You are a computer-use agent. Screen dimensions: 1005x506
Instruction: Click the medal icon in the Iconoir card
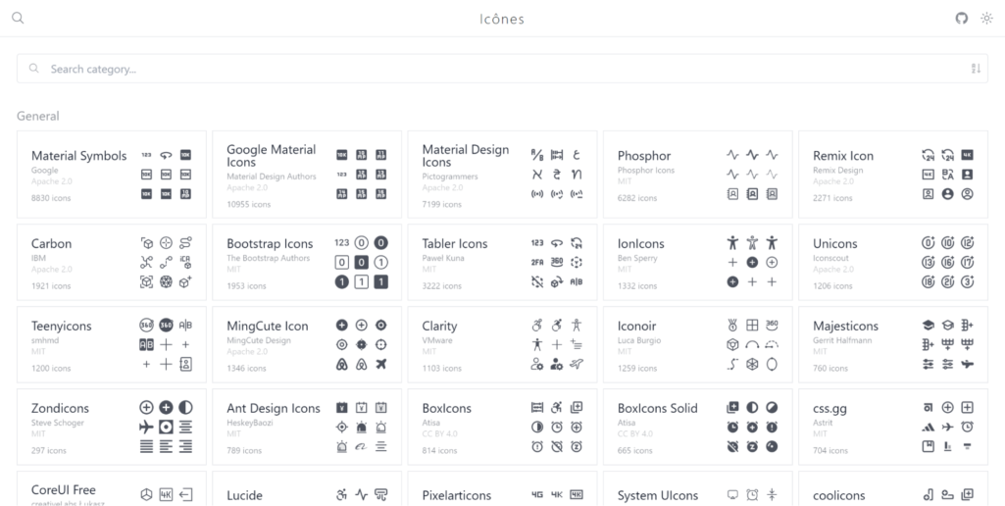[x=732, y=325]
